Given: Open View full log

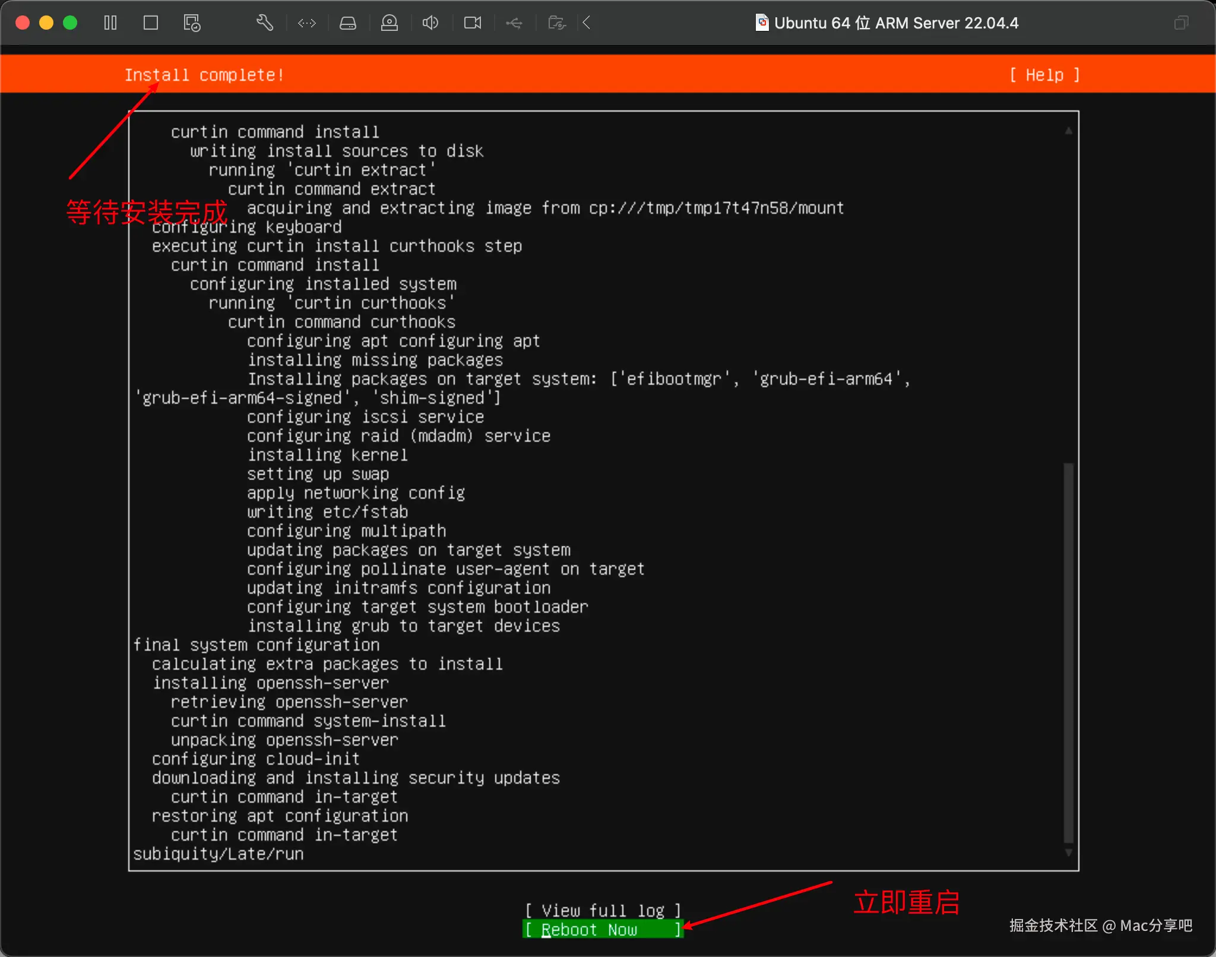Looking at the screenshot, I should coord(603,911).
